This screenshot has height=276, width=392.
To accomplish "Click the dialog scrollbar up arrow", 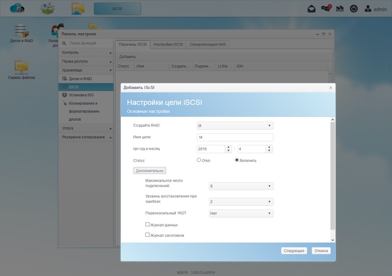I will tap(333, 120).
